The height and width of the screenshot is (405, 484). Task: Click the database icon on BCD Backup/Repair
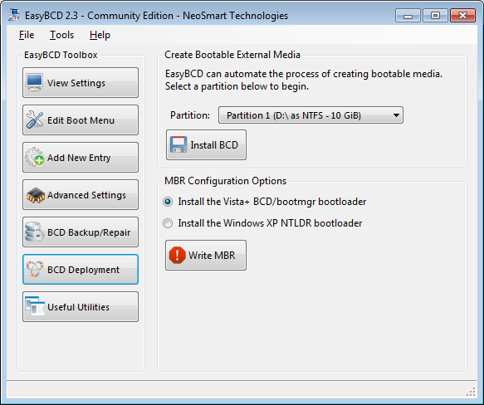pyautogui.click(x=34, y=232)
